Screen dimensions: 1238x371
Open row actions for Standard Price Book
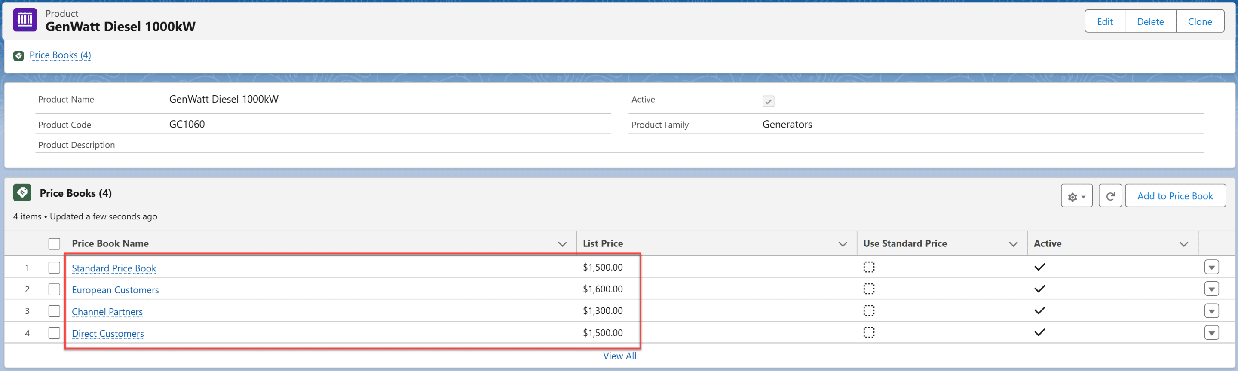click(x=1211, y=268)
